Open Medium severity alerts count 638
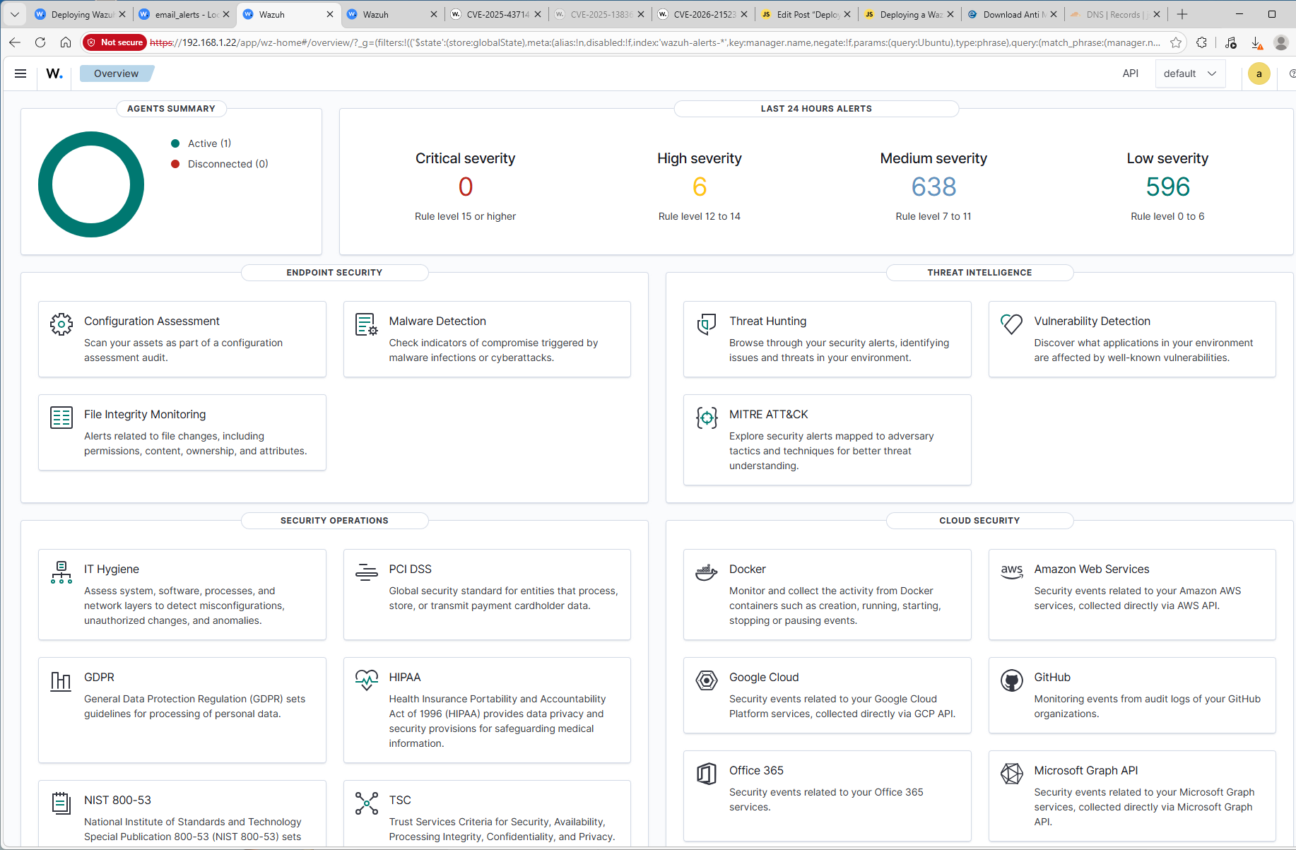This screenshot has width=1296, height=850. [x=933, y=187]
